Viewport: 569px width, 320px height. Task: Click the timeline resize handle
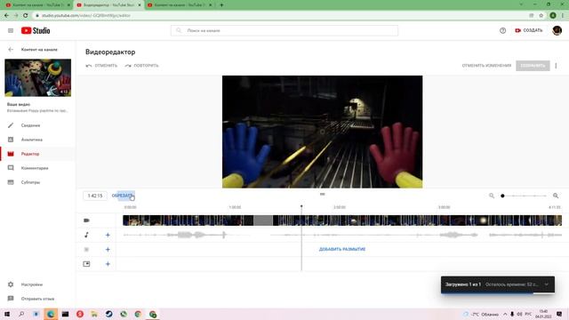pos(322,194)
